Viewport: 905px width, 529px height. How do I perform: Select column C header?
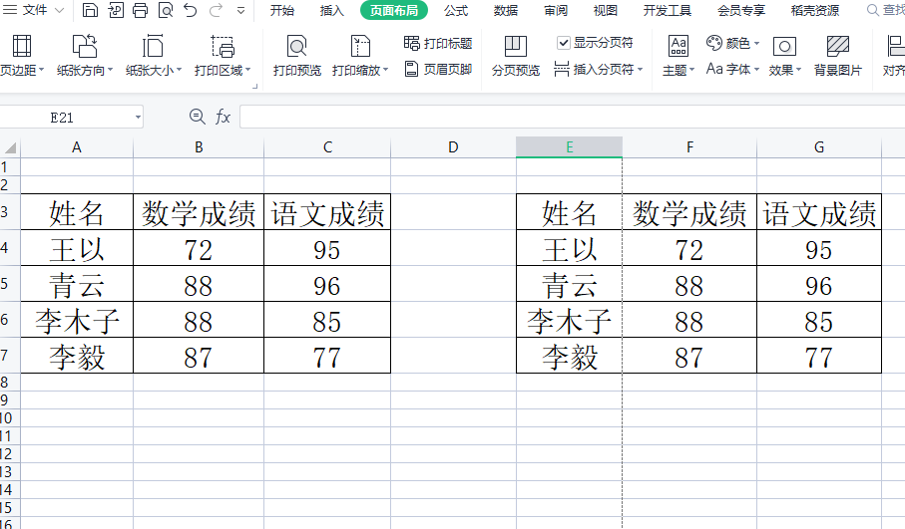pos(327,147)
